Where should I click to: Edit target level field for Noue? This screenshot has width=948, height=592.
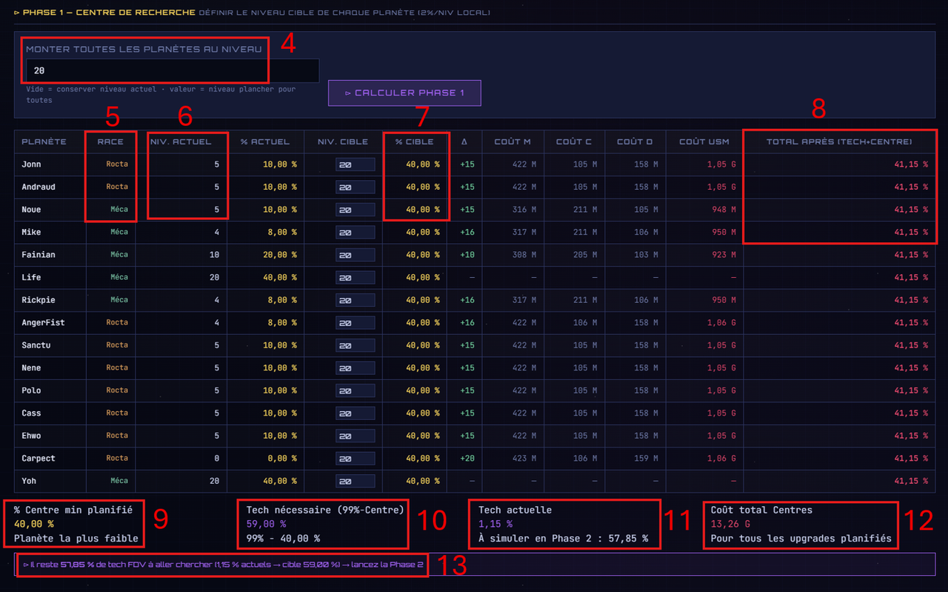pos(355,210)
